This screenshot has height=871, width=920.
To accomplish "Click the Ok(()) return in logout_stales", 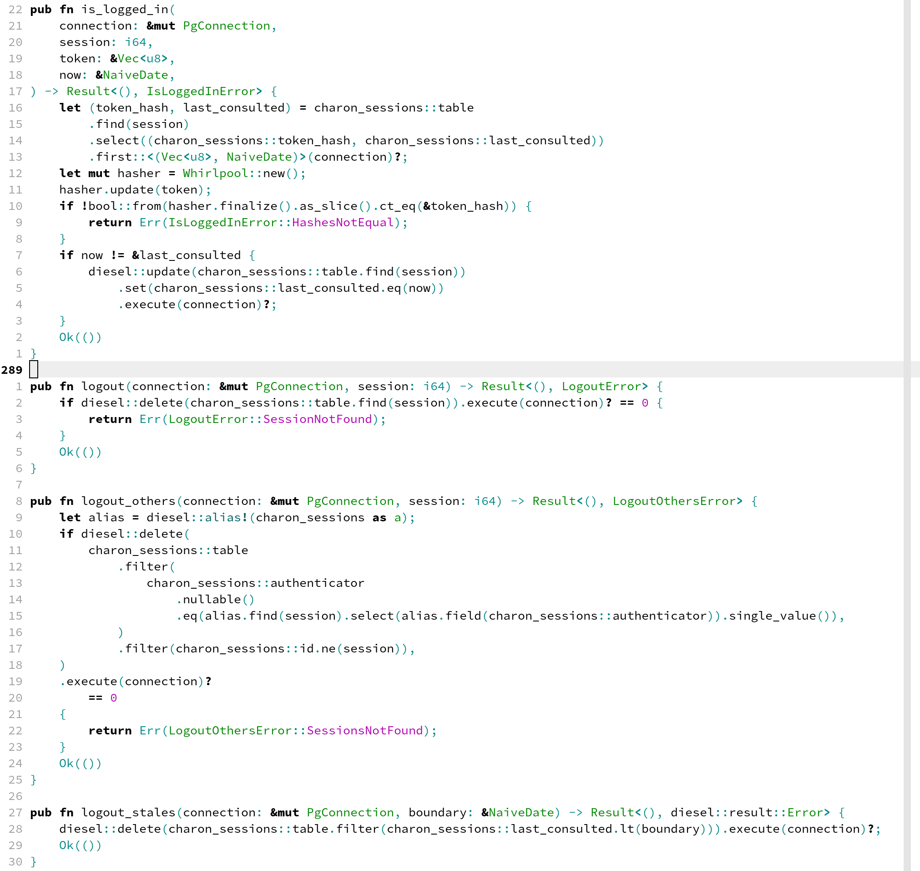I will pyautogui.click(x=80, y=846).
